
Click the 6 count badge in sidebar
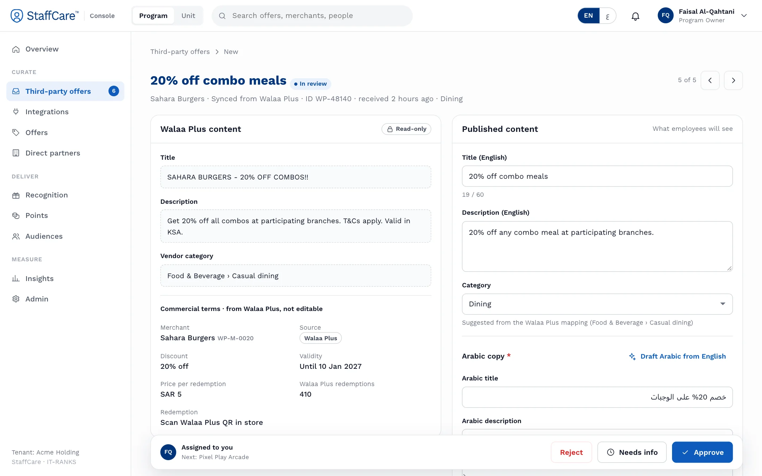[114, 91]
